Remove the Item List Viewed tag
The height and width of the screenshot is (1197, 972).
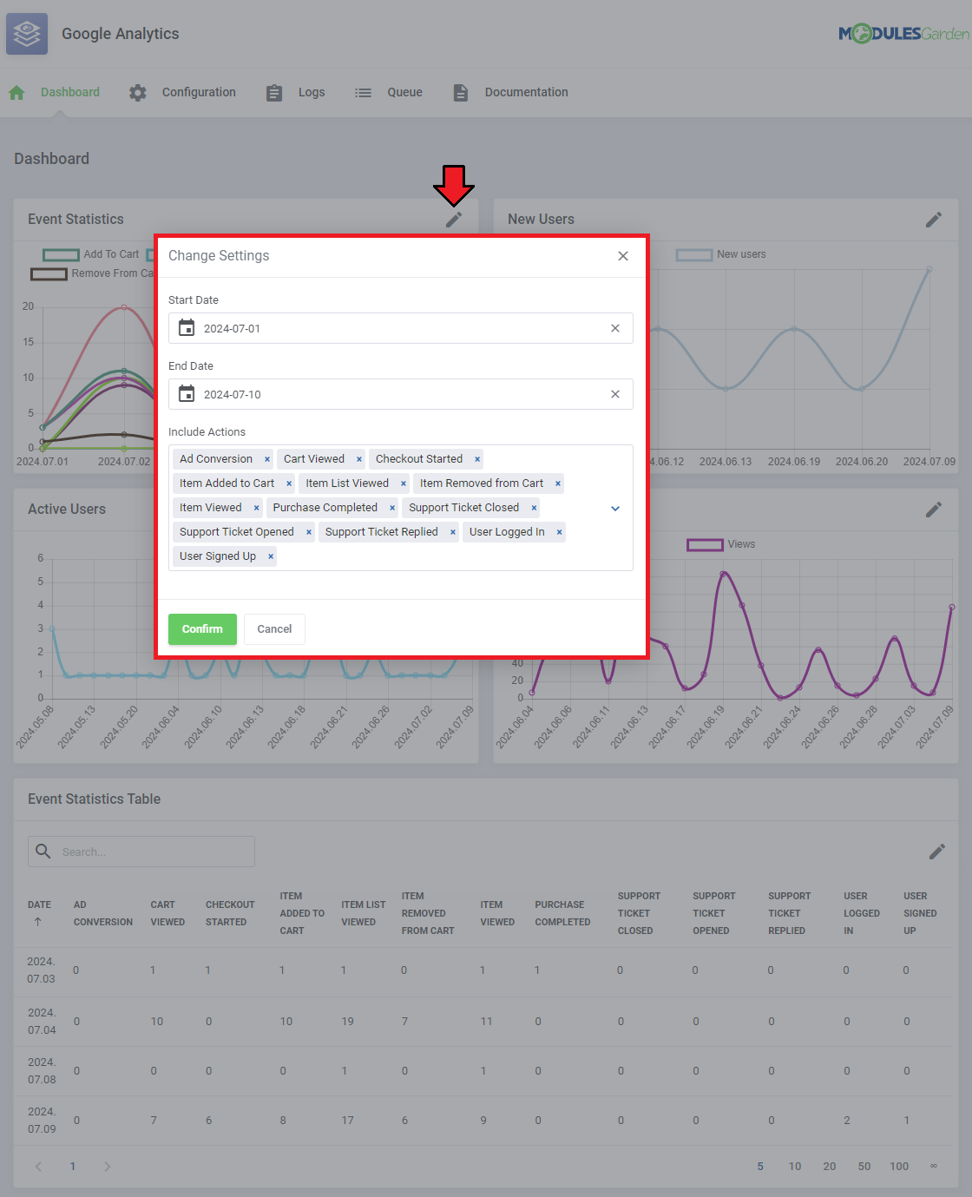point(404,483)
